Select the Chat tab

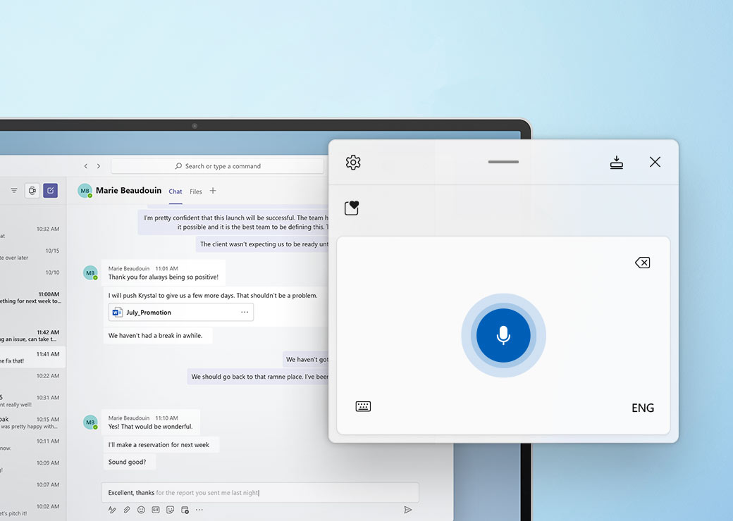click(x=175, y=191)
